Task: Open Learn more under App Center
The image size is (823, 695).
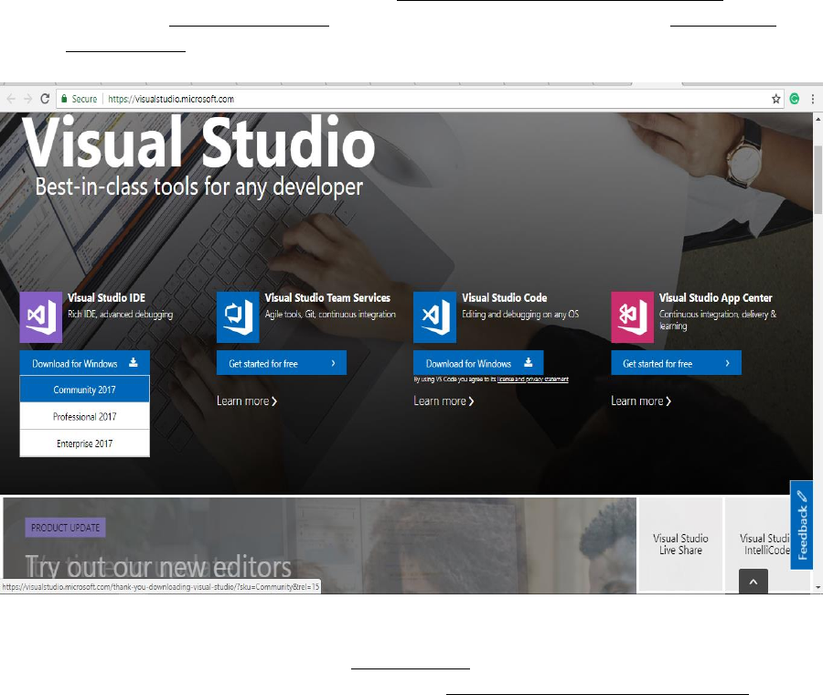Action: (641, 401)
